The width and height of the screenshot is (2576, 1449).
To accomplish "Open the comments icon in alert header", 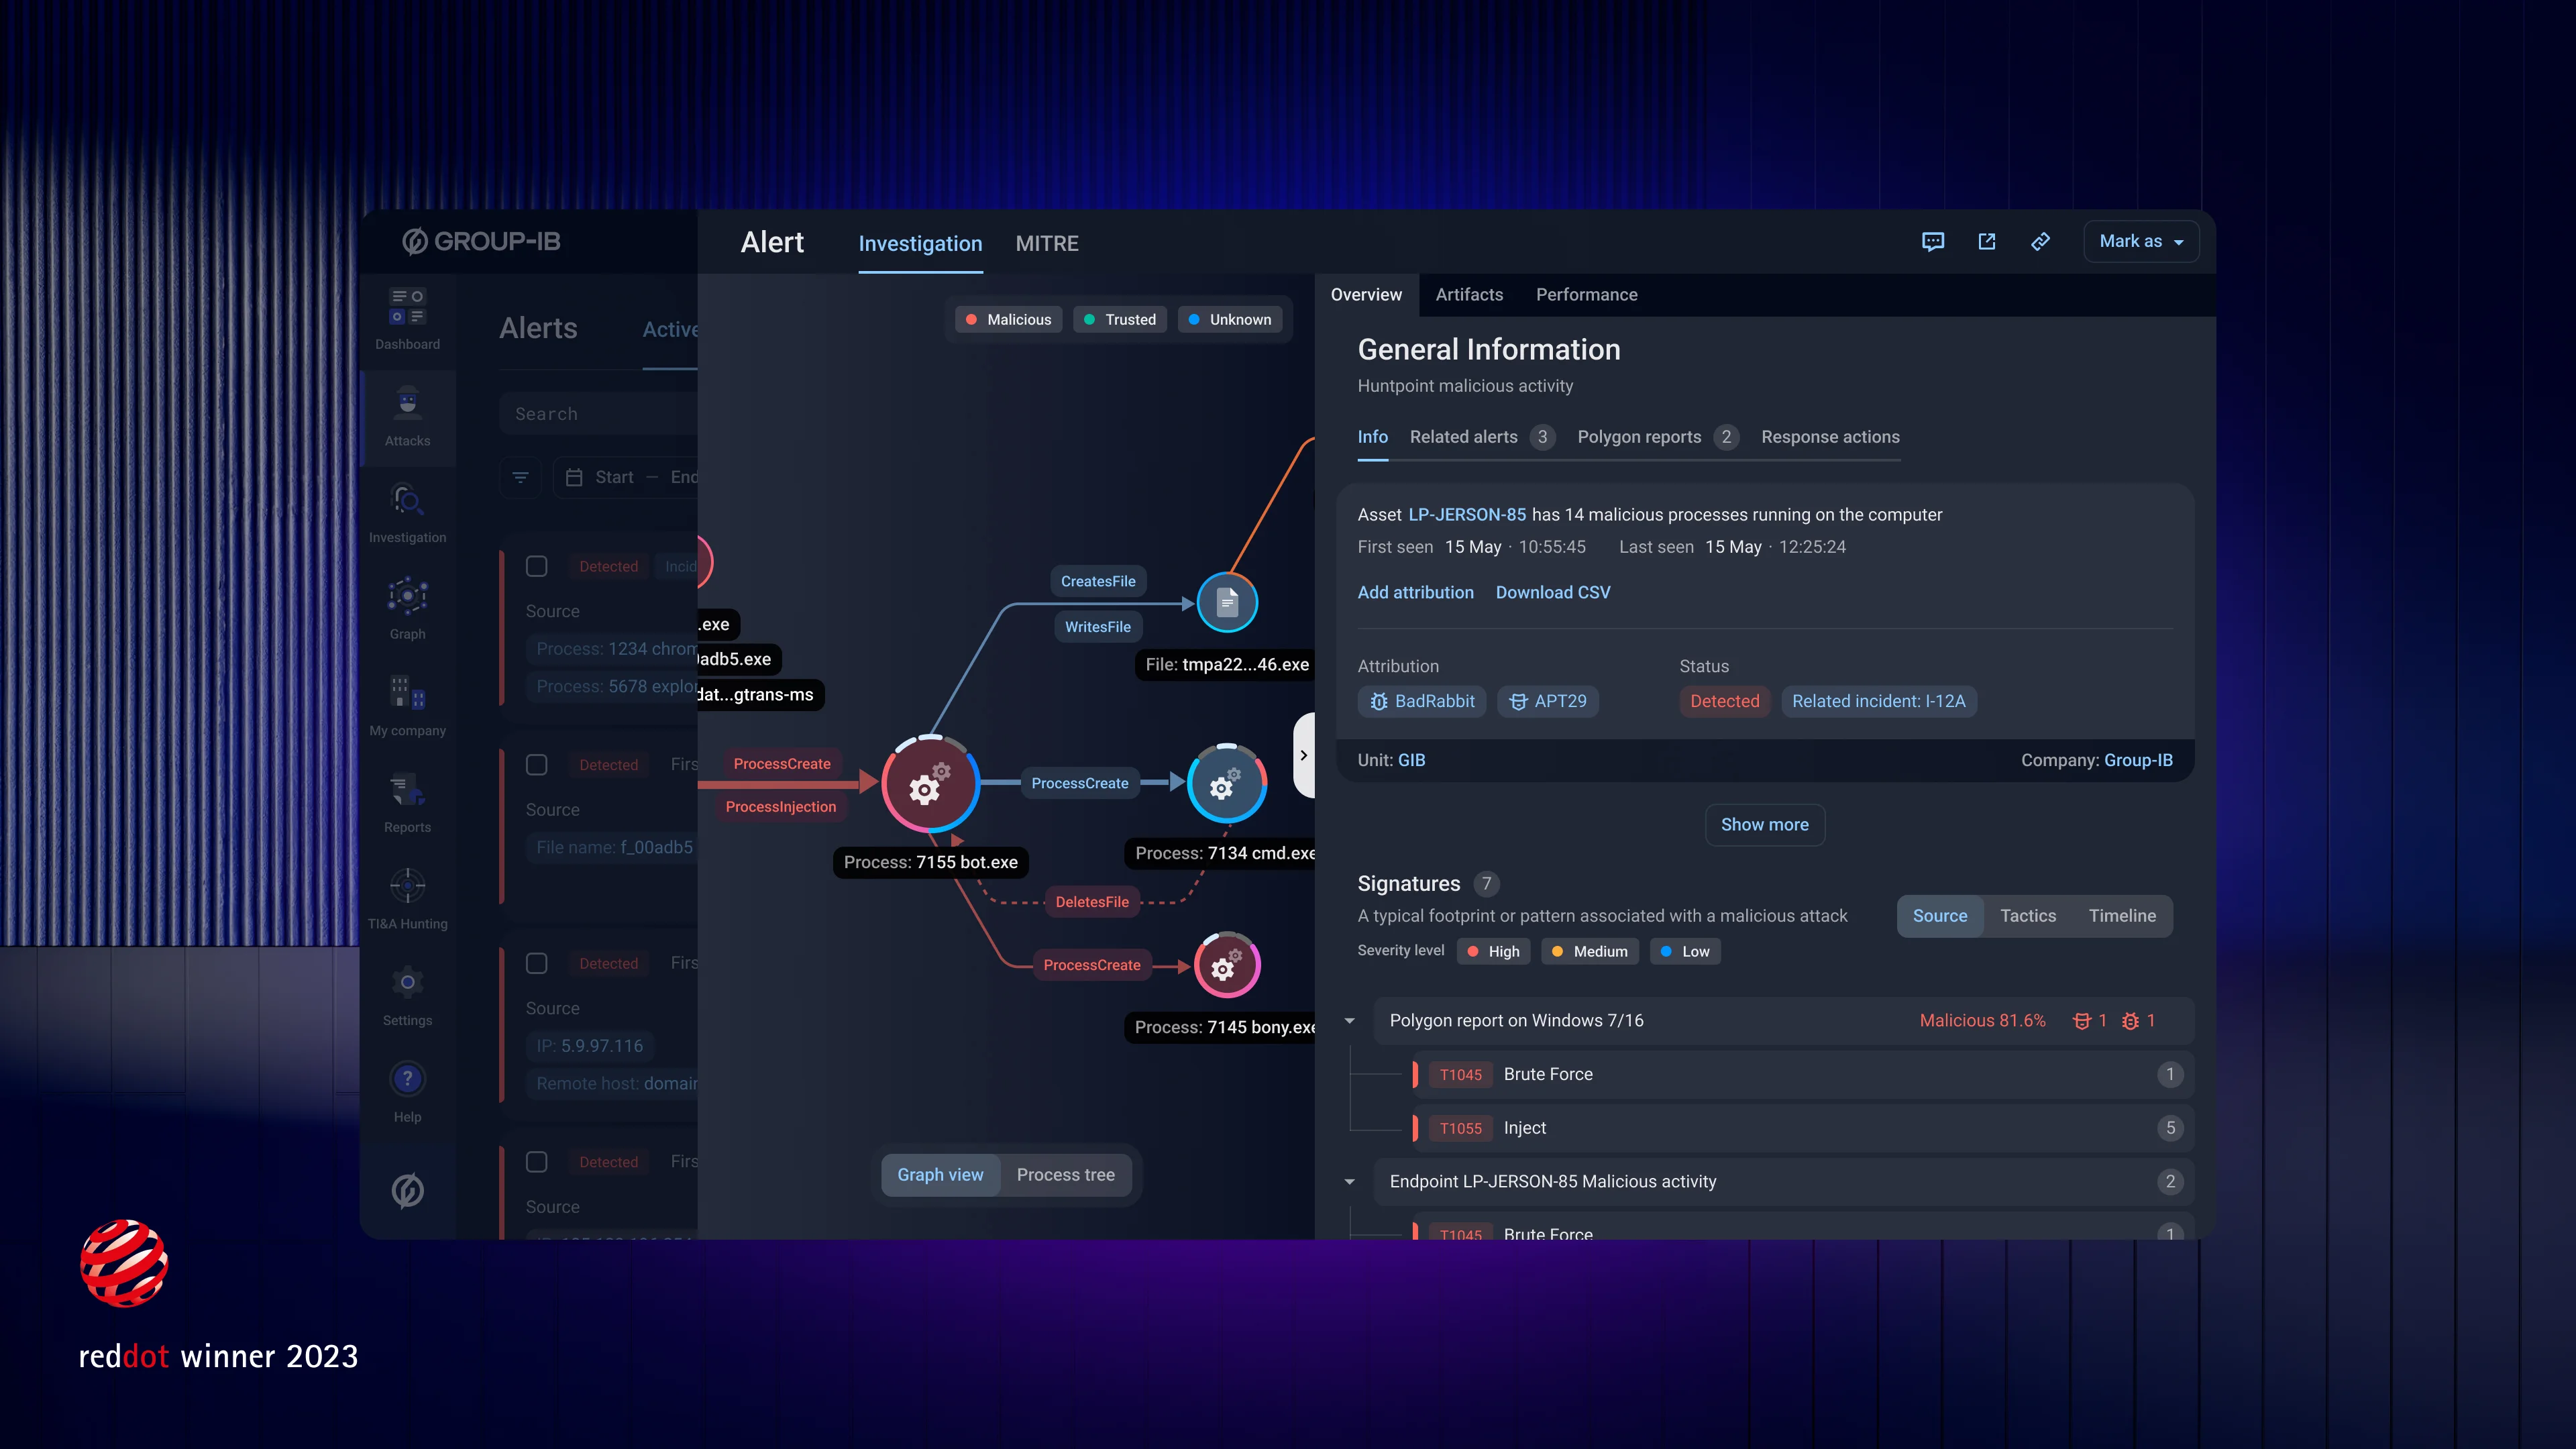I will point(1933,242).
